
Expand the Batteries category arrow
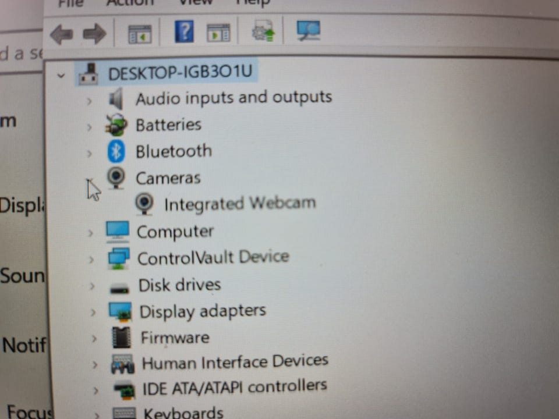click(x=89, y=127)
